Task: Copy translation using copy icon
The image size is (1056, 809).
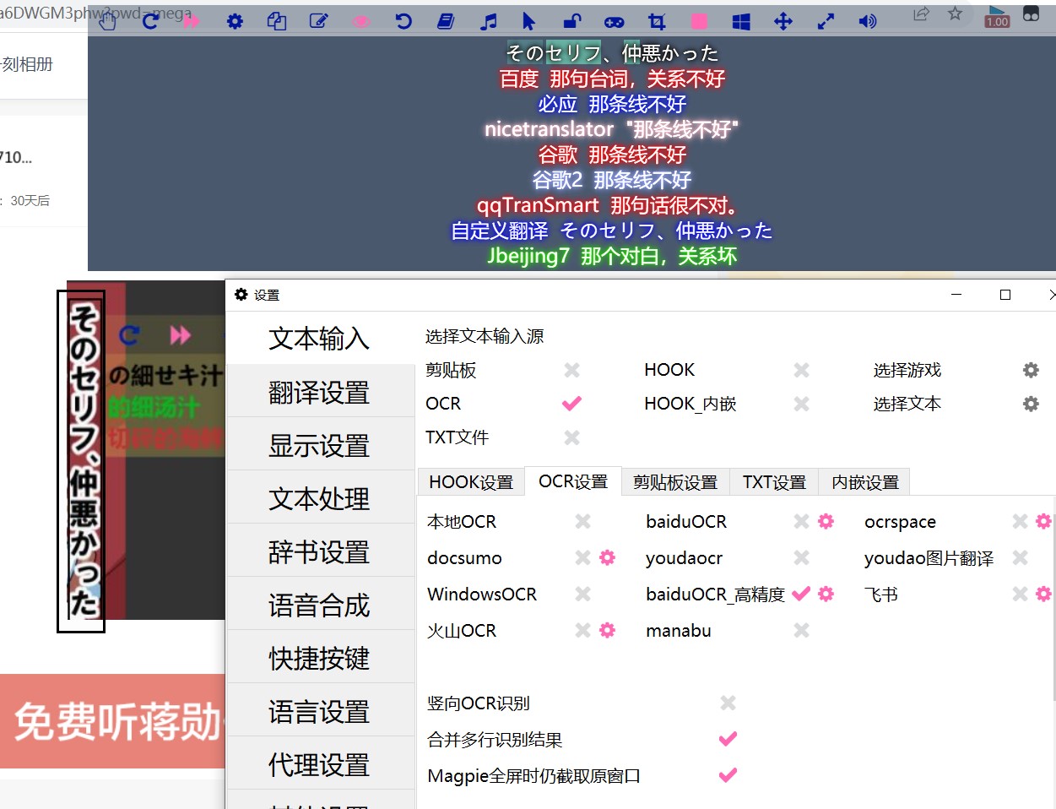Action: [277, 21]
